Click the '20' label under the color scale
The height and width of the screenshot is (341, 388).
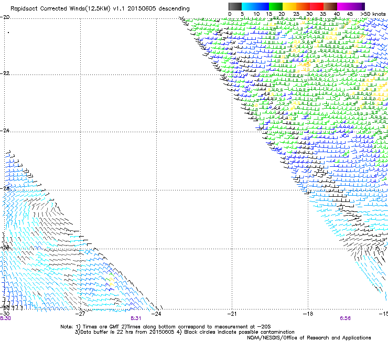(x=282, y=14)
